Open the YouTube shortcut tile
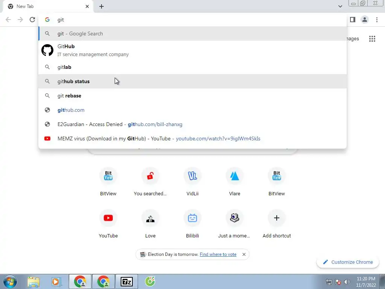This screenshot has height=289, width=385. (x=108, y=224)
